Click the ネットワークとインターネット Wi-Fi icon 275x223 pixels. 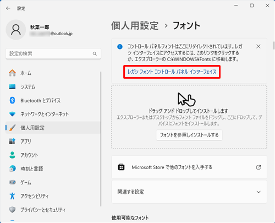tap(12, 114)
